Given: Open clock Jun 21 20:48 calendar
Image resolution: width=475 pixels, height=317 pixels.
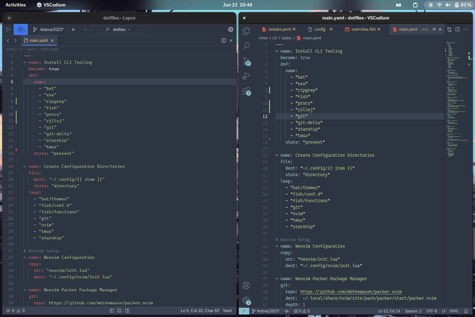Looking at the screenshot, I should [237, 5].
